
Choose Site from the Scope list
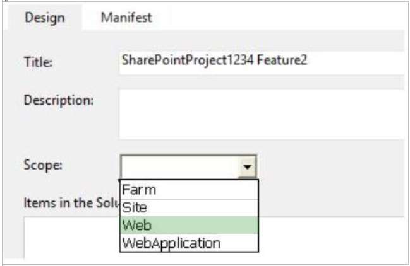[x=189, y=208]
